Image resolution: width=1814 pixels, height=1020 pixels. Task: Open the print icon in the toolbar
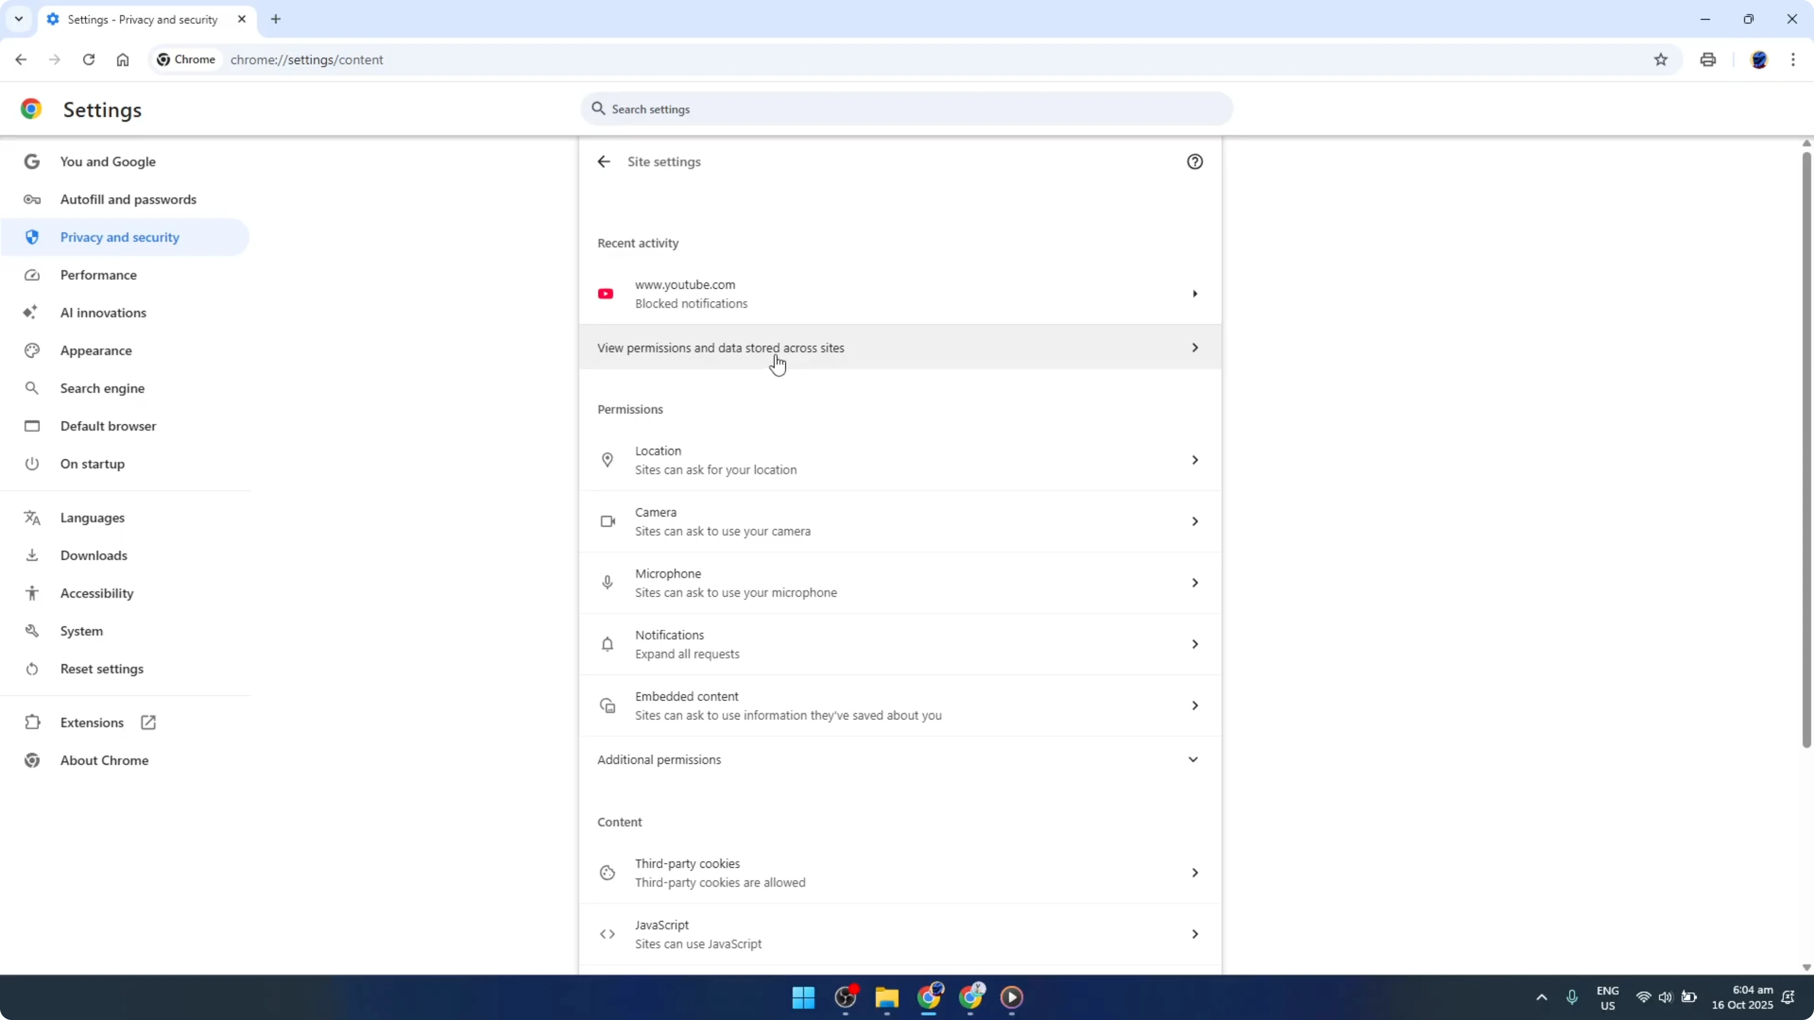[1708, 60]
